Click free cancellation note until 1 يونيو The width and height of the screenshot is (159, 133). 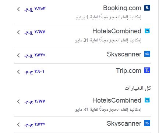point(109,17)
